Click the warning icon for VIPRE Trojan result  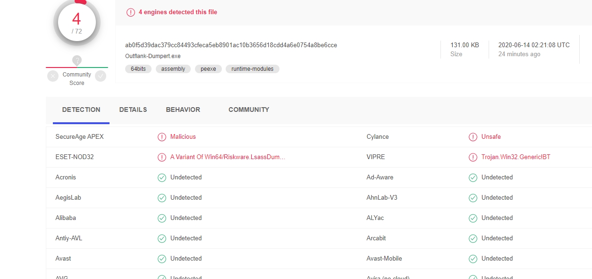pyautogui.click(x=473, y=157)
